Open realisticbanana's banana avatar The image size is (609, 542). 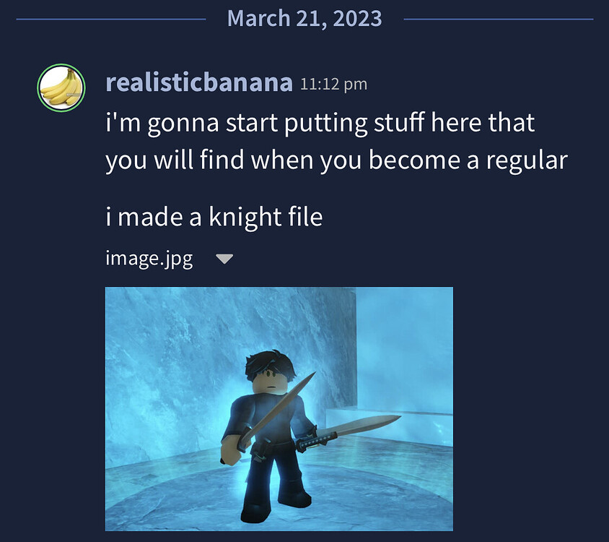click(x=61, y=88)
